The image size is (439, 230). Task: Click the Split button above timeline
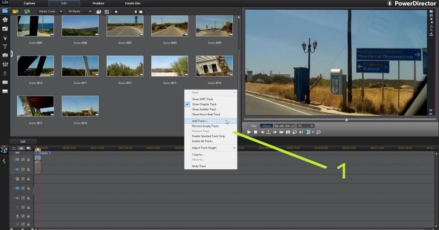pos(23,142)
